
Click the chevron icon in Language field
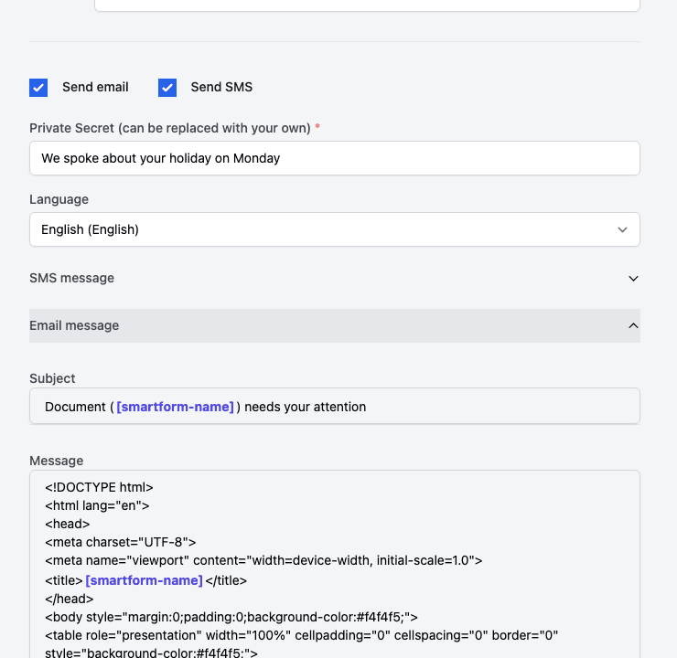[622, 229]
